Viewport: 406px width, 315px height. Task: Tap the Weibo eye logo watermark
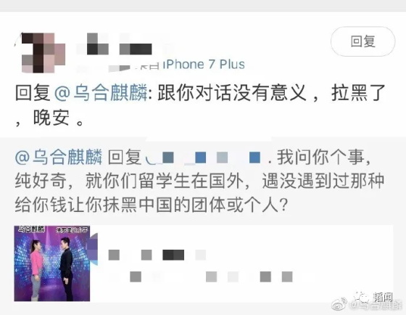[340, 303]
